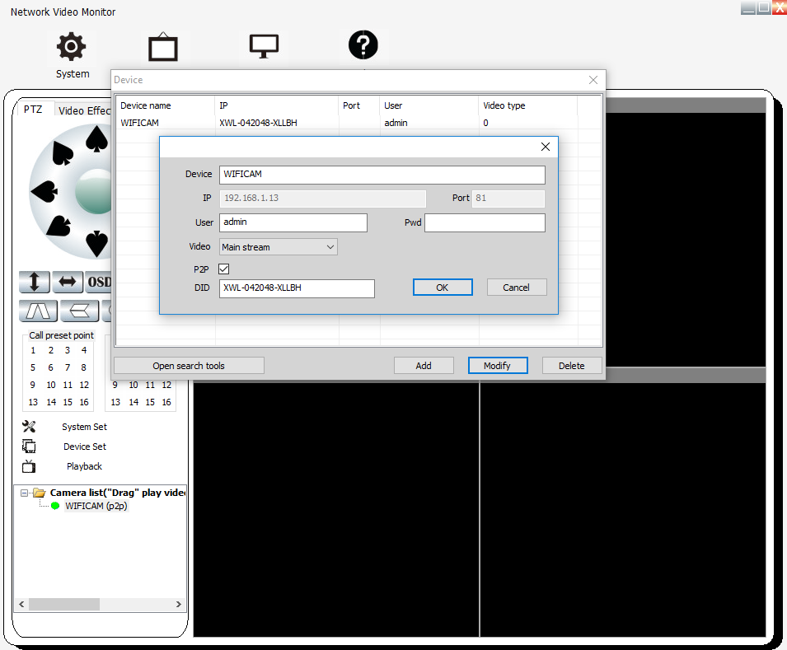Click the Playback TV icon
The image size is (787, 650).
[x=29, y=466]
